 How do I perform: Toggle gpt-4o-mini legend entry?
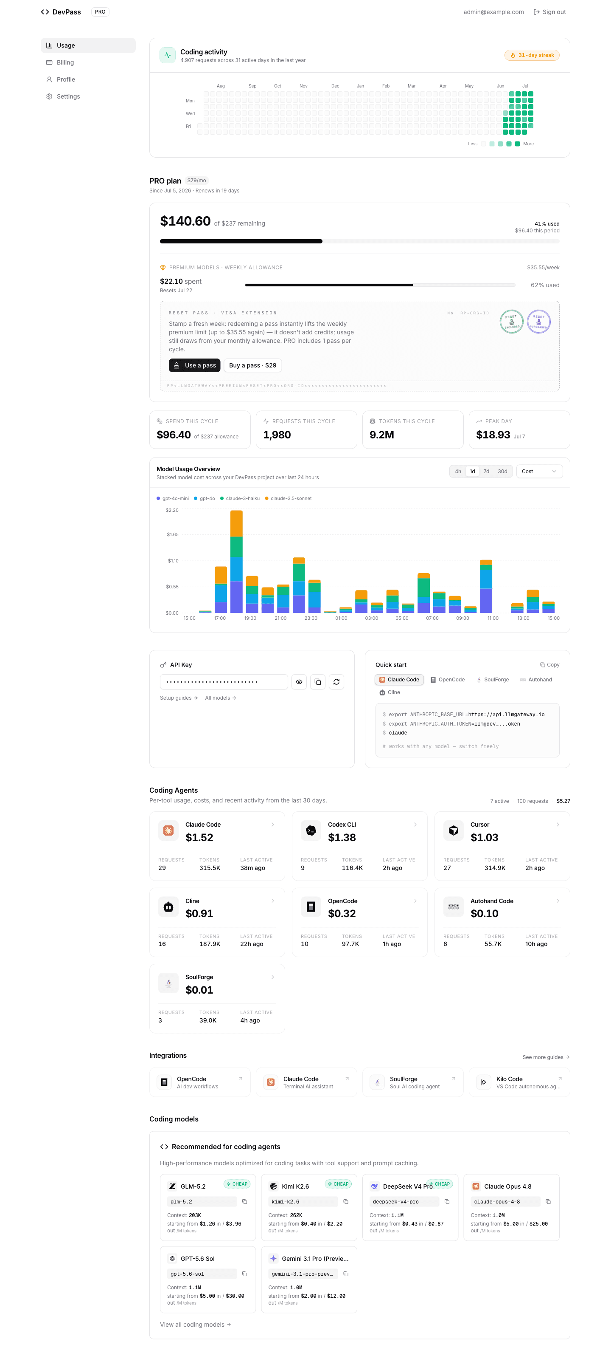click(173, 498)
